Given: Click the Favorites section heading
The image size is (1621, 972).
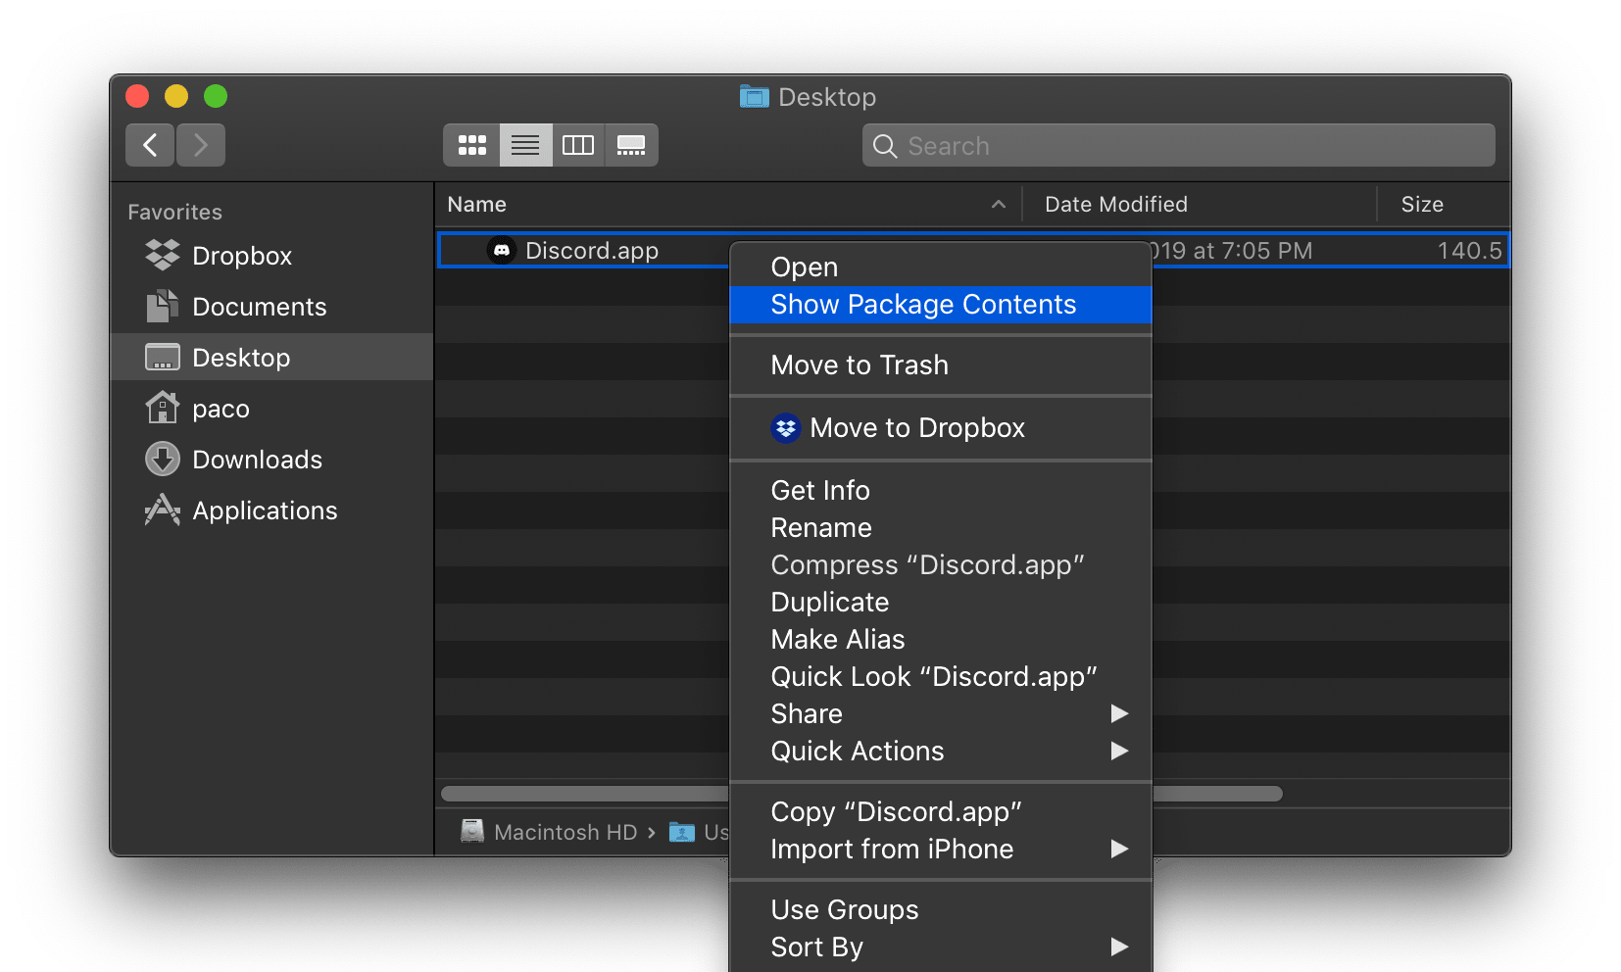Looking at the screenshot, I should coord(174,212).
